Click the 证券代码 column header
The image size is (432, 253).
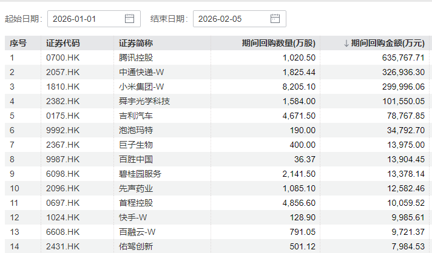63,44
